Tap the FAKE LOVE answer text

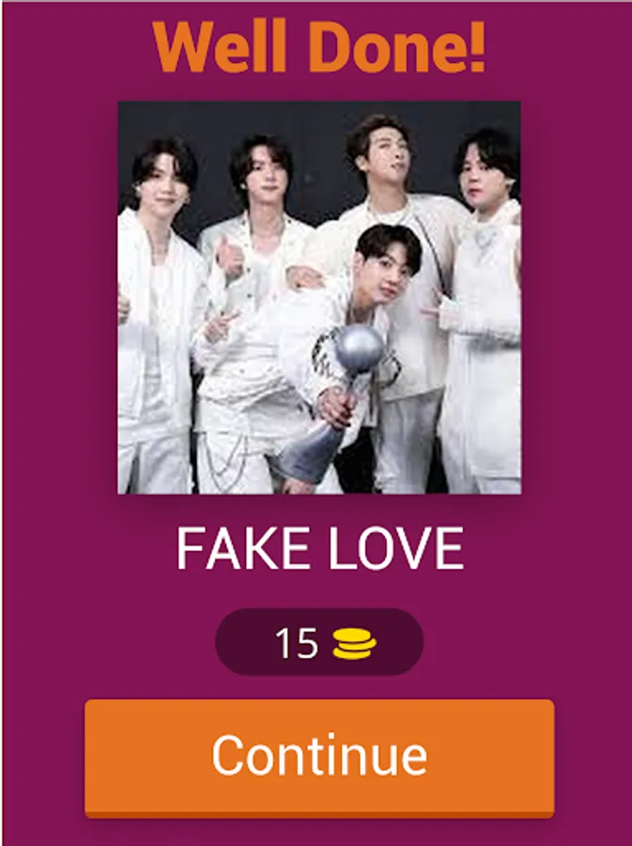pyautogui.click(x=319, y=549)
